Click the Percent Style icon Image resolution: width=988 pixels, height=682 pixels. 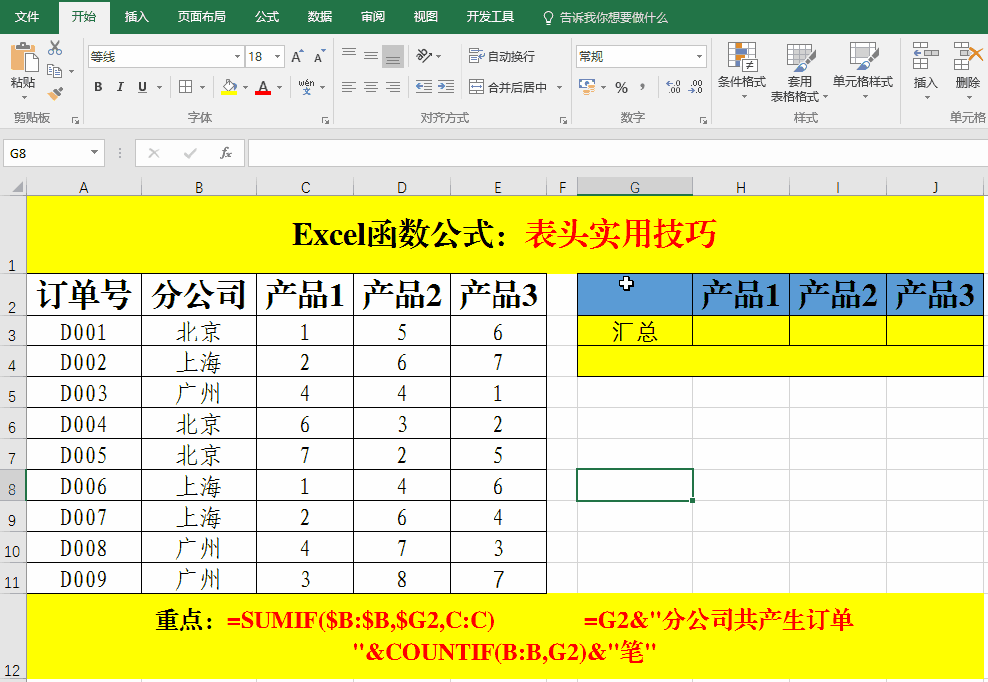621,88
